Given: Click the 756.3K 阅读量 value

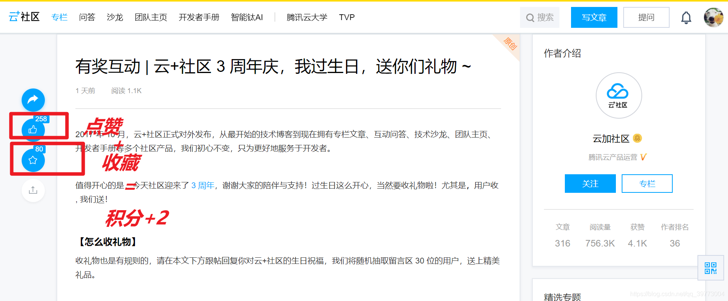Looking at the screenshot, I should [600, 243].
